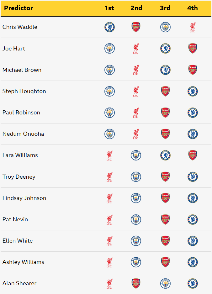
Task: Click the name Nedum Onuoha
Action: tap(23, 134)
